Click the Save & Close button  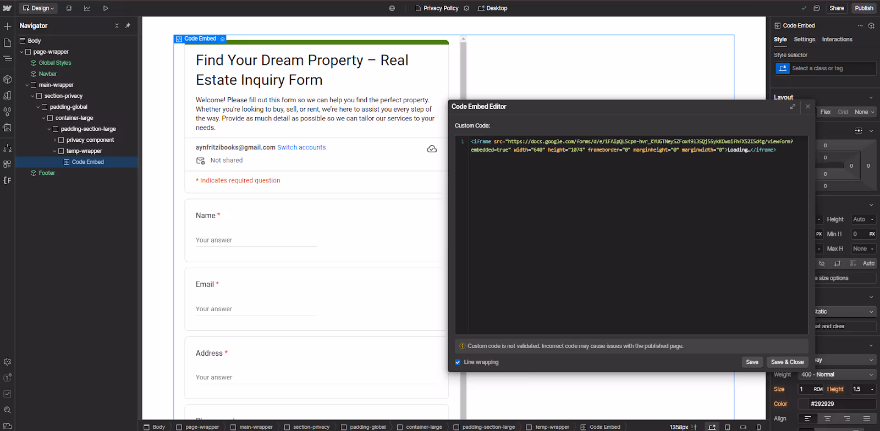787,362
